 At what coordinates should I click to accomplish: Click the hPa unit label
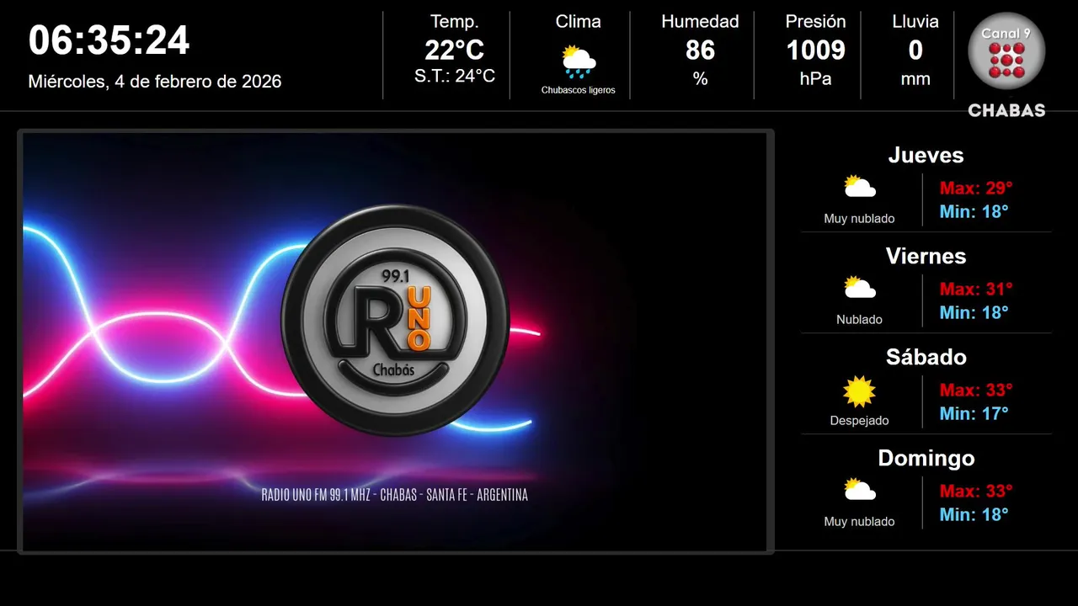pyautogui.click(x=815, y=79)
